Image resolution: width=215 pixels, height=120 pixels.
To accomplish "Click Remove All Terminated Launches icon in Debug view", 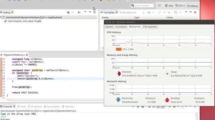I will click(68, 12).
